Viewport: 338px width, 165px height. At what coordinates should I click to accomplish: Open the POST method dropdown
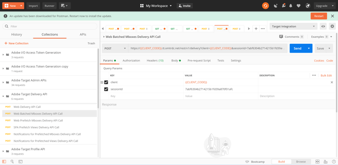[115, 49]
